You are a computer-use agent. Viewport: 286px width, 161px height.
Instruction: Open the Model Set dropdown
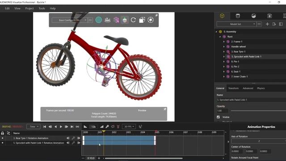click(x=236, y=24)
